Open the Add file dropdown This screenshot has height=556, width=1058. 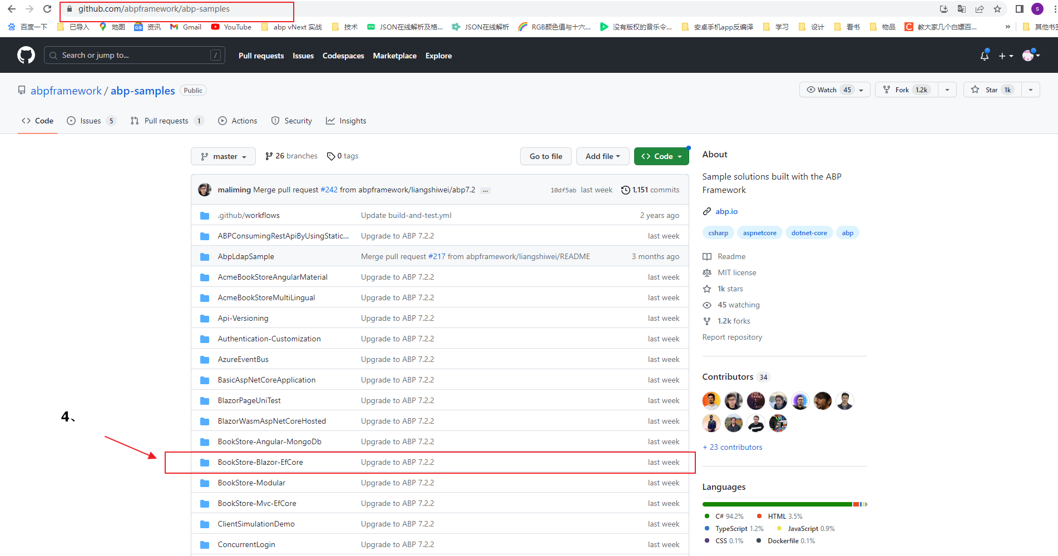pyautogui.click(x=602, y=156)
